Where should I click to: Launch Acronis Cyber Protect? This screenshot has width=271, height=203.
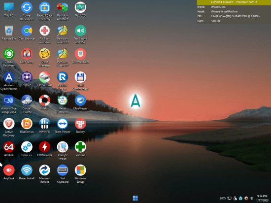[x=9, y=81]
